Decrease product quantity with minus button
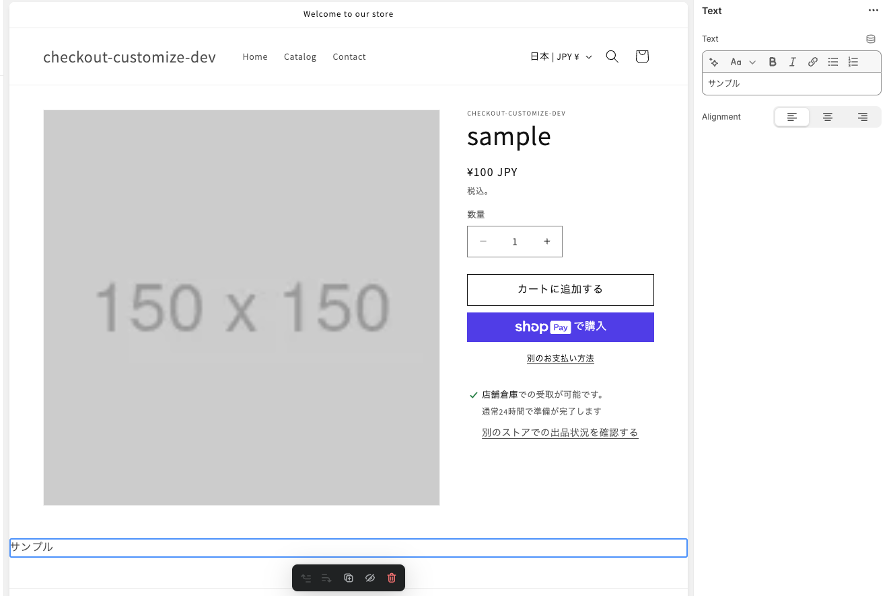This screenshot has height=596, width=891. pos(483,241)
